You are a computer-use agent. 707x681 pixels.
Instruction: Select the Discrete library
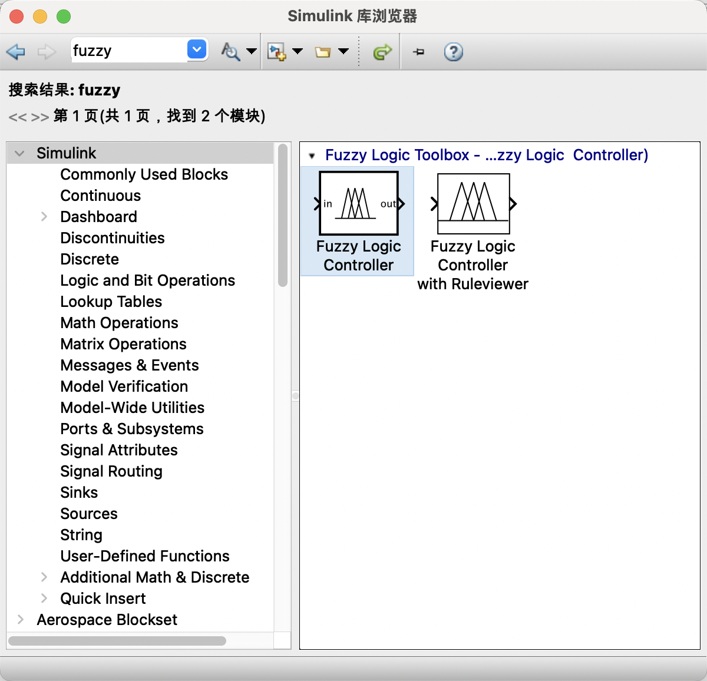90,259
